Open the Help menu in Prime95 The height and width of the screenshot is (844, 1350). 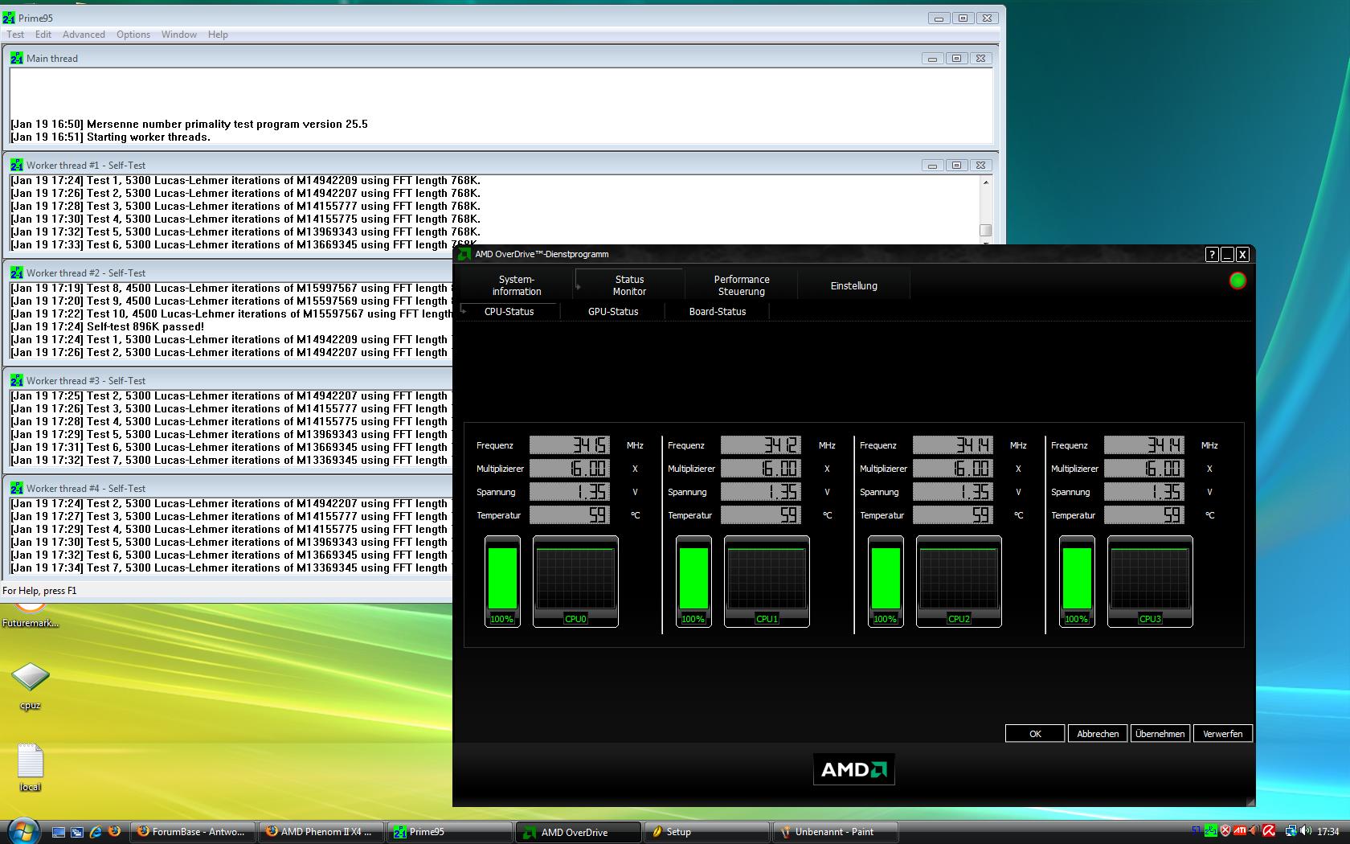[218, 35]
